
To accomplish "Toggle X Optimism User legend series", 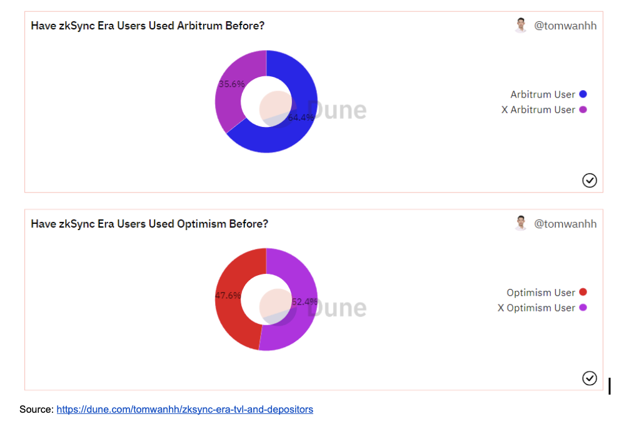I will [x=542, y=308].
